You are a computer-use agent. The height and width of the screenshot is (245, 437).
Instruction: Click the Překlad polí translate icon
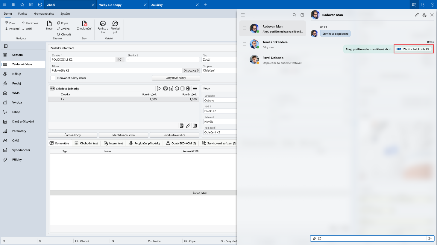pos(115,23)
